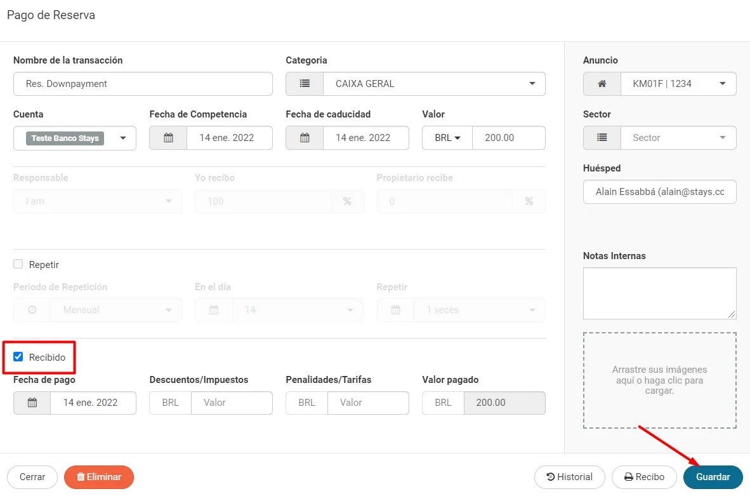Click the Recibo printer button

point(644,477)
